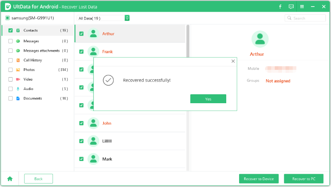Click the Search input field
Image resolution: width=331 pixels, height=187 pixels.
tap(308, 18)
